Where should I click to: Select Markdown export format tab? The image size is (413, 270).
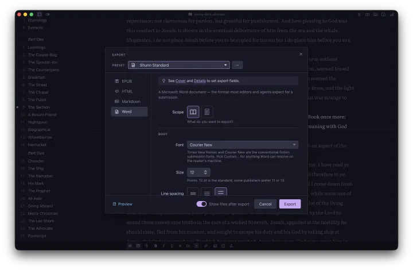click(129, 102)
